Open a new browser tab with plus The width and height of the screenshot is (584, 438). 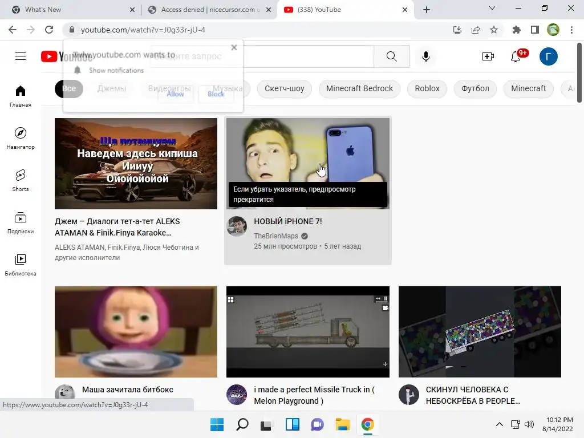[427, 10]
